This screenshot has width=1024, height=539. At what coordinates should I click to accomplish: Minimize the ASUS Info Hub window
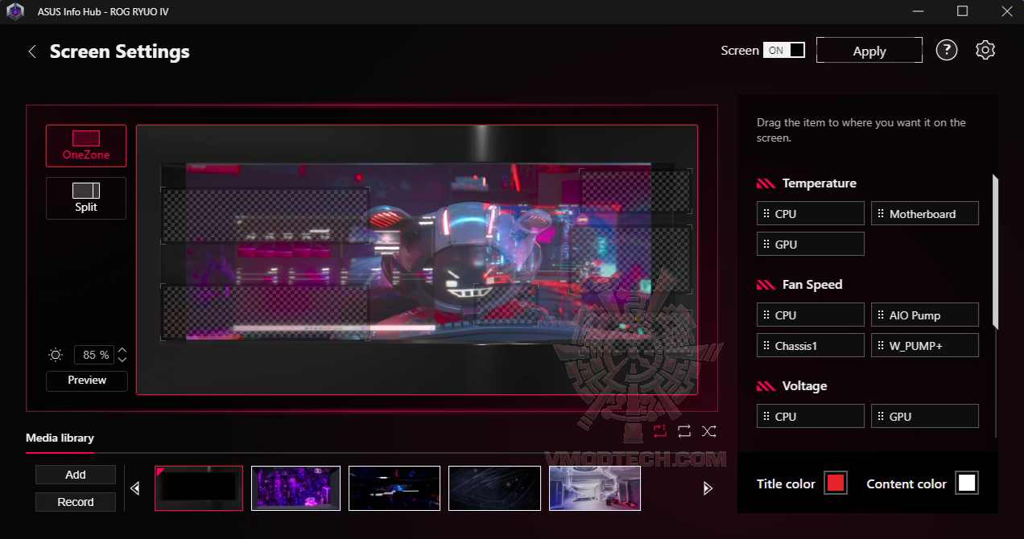pyautogui.click(x=919, y=11)
